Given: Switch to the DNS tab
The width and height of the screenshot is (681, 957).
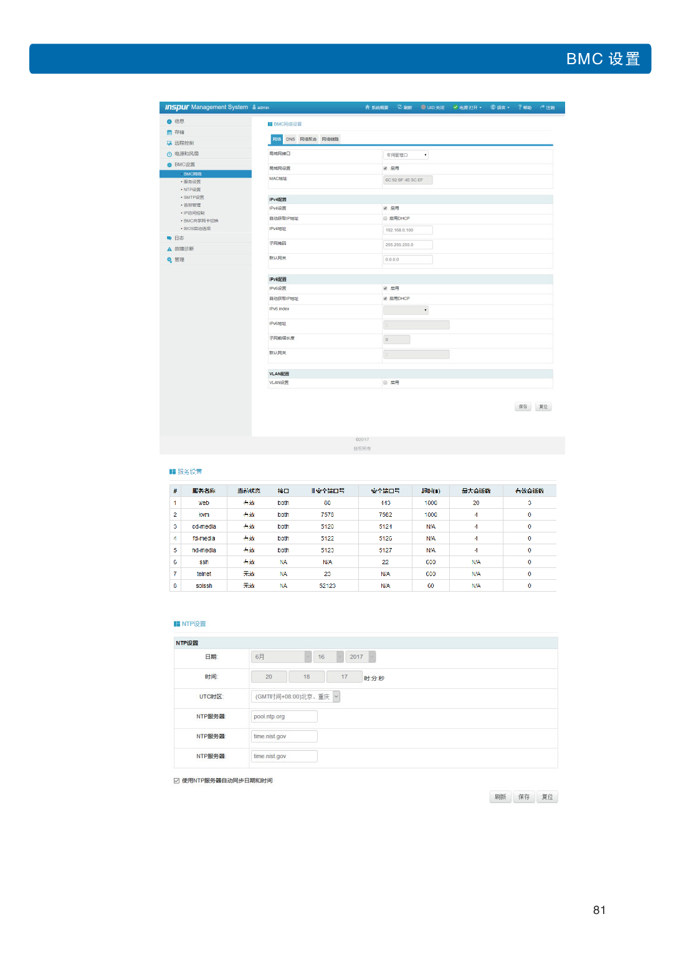Looking at the screenshot, I should (290, 138).
